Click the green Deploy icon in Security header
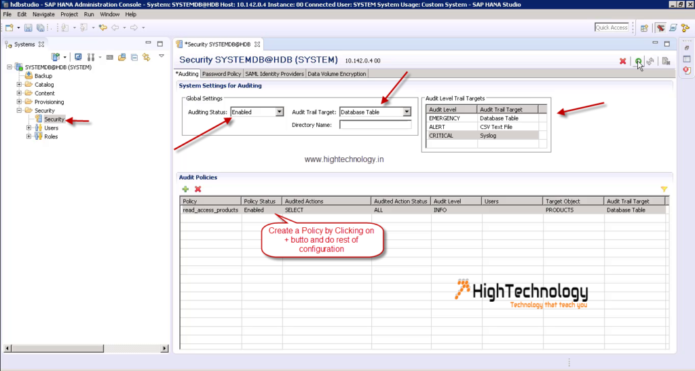This screenshot has height=371, width=695. (638, 61)
